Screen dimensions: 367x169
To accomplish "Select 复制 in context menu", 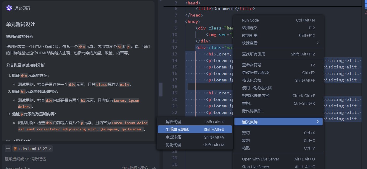I will click(x=279, y=140).
